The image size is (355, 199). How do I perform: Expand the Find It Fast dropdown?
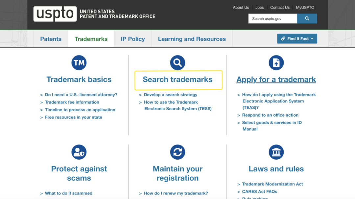297,39
